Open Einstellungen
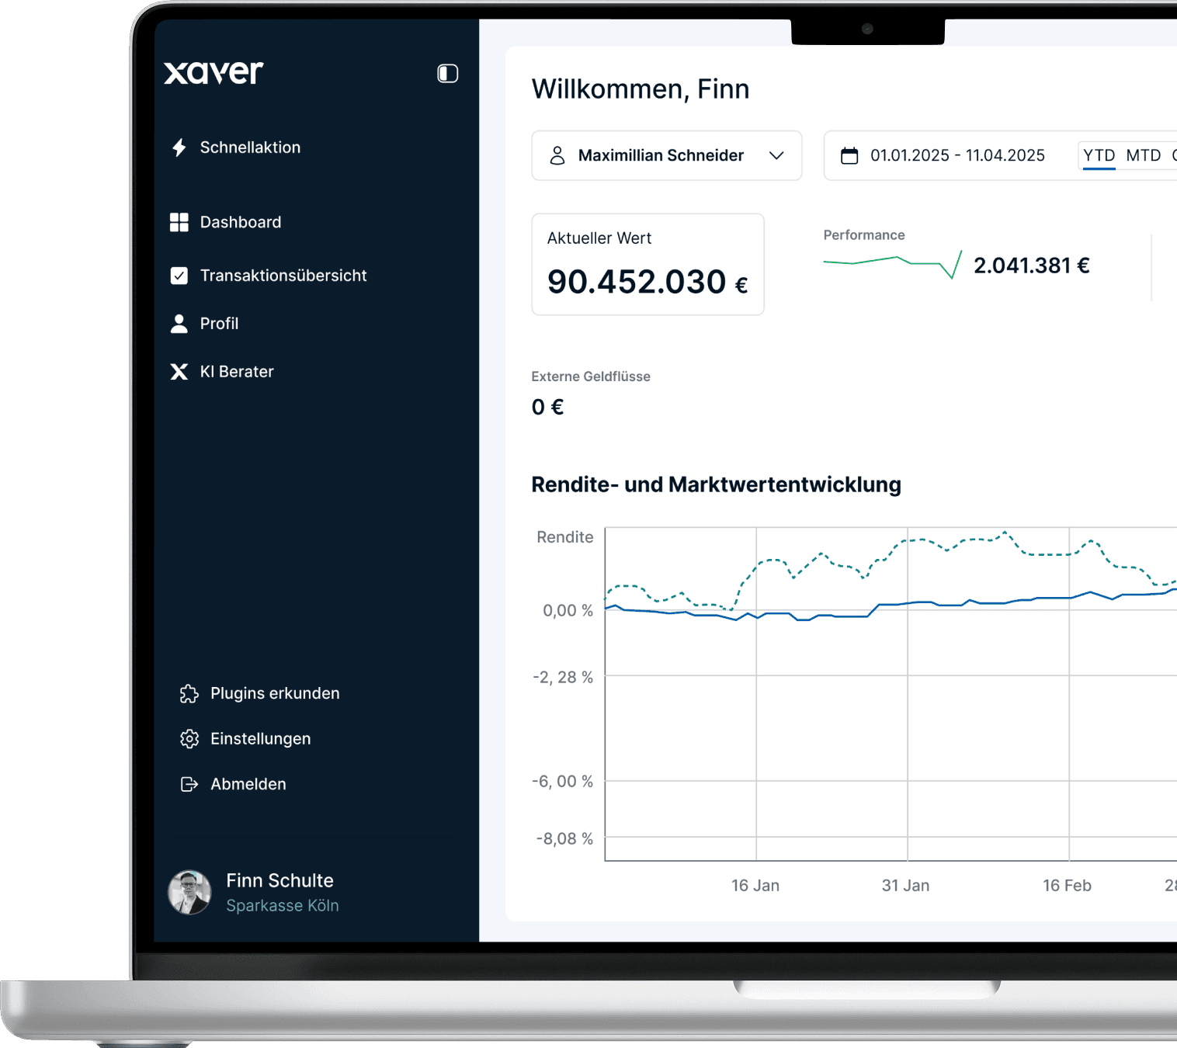Image resolution: width=1177 pixels, height=1048 pixels. tap(260, 739)
